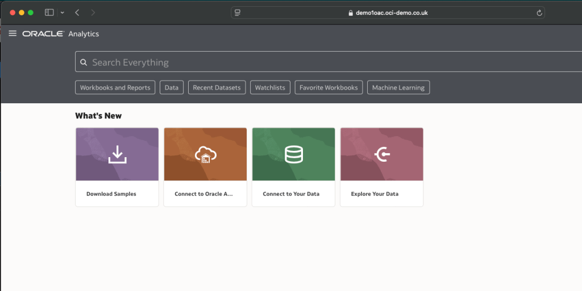Click the cloud icon on orange card
Screen dimensions: 582x291
click(205, 154)
